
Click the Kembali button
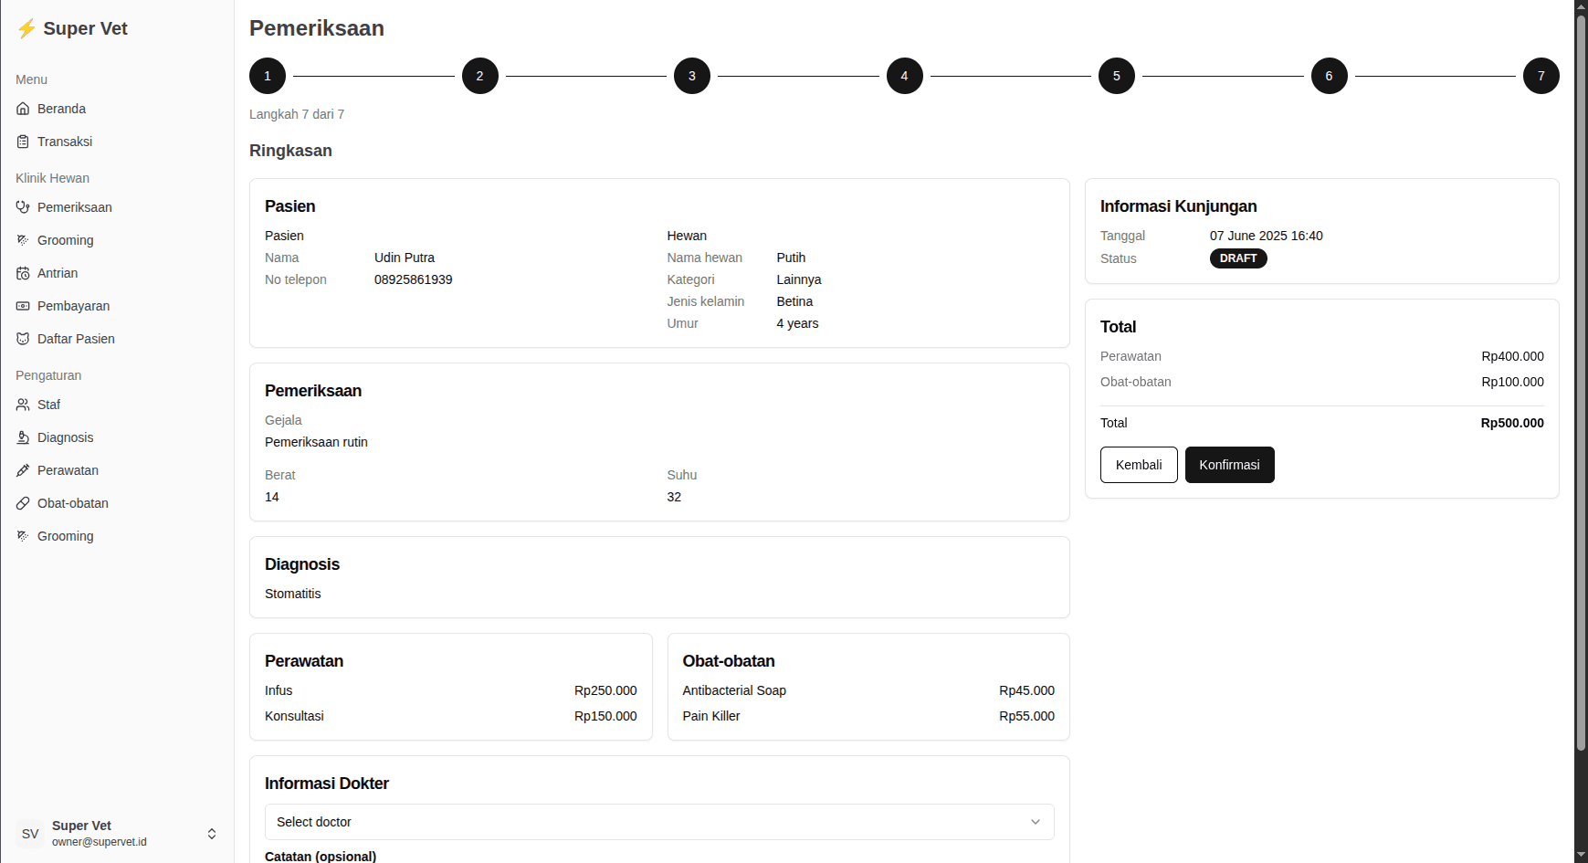(1138, 465)
